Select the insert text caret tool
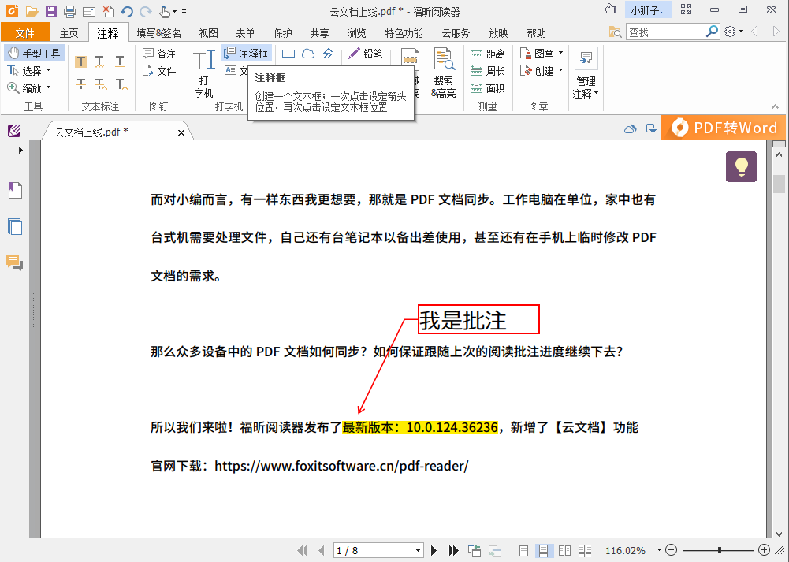 pyautogui.click(x=121, y=84)
